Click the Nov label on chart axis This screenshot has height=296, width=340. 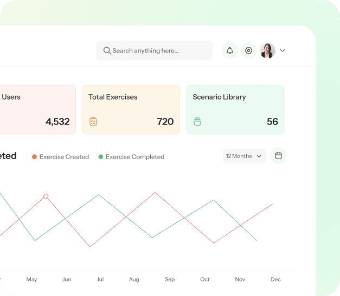click(240, 279)
